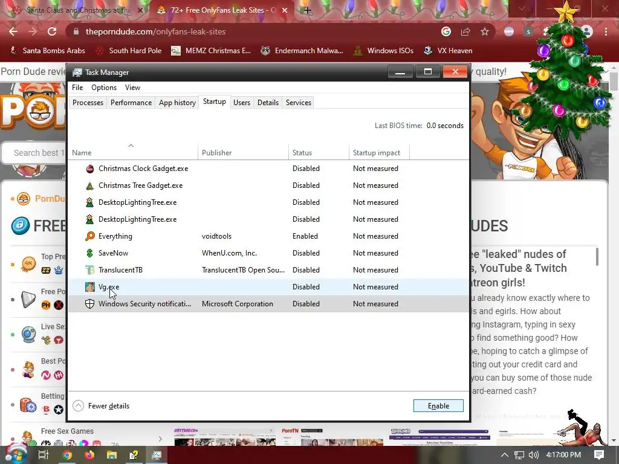Click the Vg.exe row icon
The image size is (619, 464).
click(x=90, y=287)
